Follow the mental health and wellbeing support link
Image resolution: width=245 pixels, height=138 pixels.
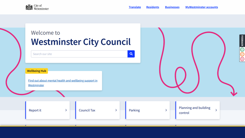(x=63, y=83)
